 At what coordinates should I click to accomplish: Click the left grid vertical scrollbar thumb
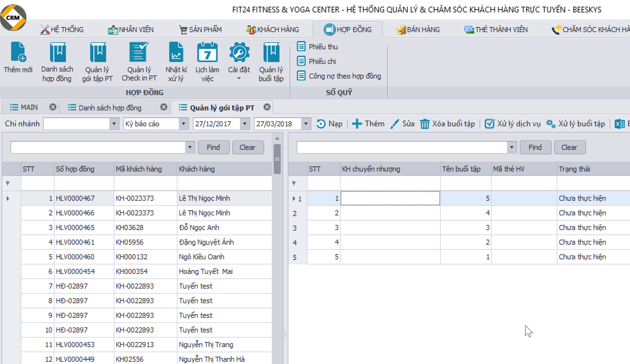(277, 159)
